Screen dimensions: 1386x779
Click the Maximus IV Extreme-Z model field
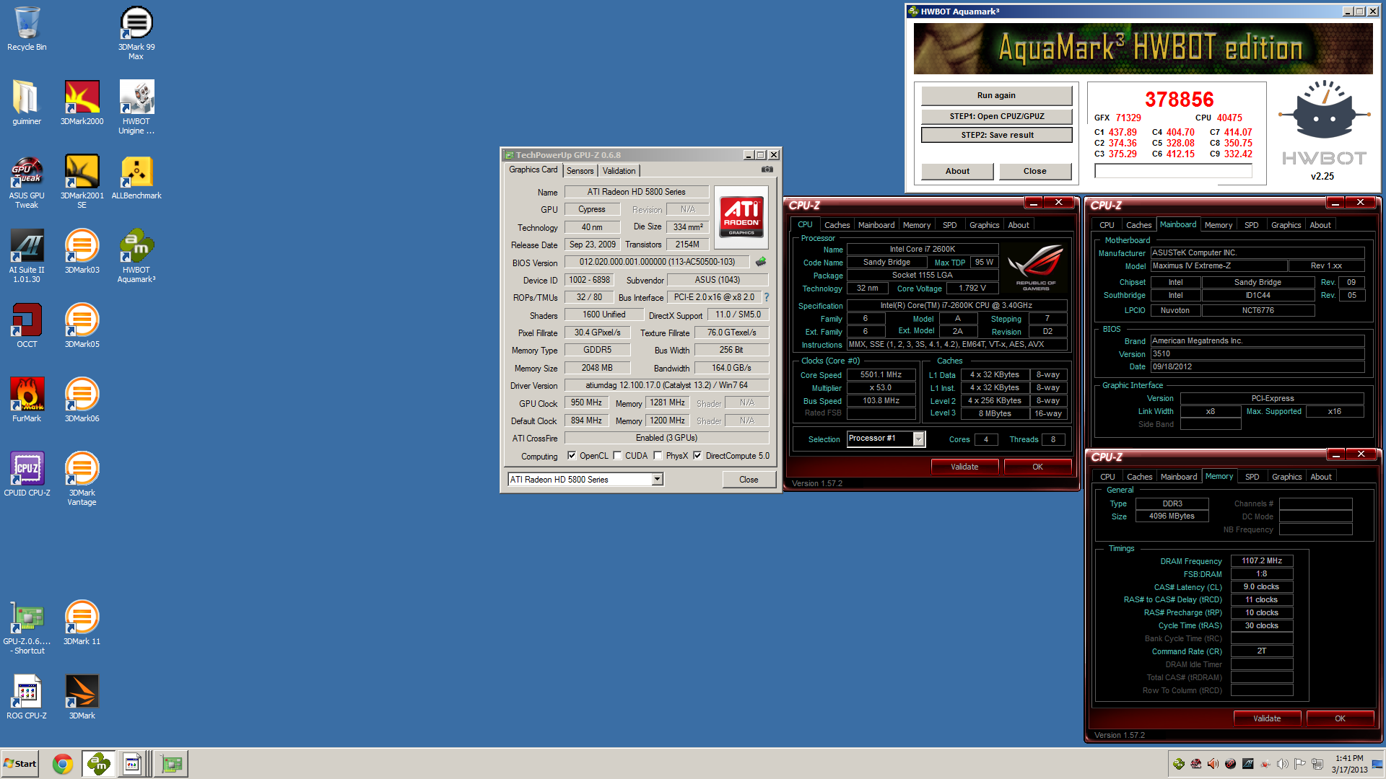[1219, 265]
